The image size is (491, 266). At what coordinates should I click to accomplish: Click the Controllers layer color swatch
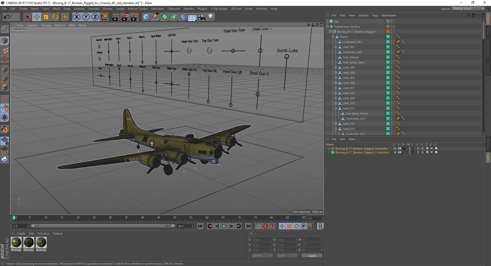pyautogui.click(x=333, y=152)
